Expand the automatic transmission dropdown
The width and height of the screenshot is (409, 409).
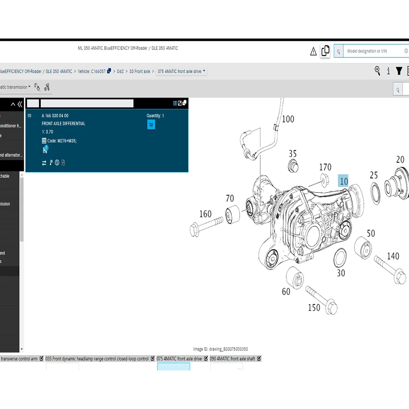(15, 87)
